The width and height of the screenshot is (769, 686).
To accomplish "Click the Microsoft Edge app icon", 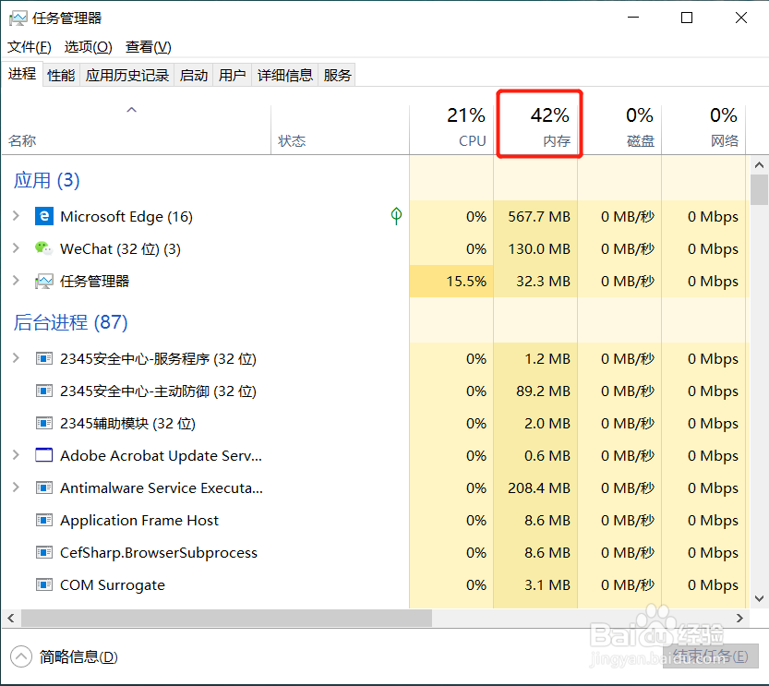I will (44, 216).
